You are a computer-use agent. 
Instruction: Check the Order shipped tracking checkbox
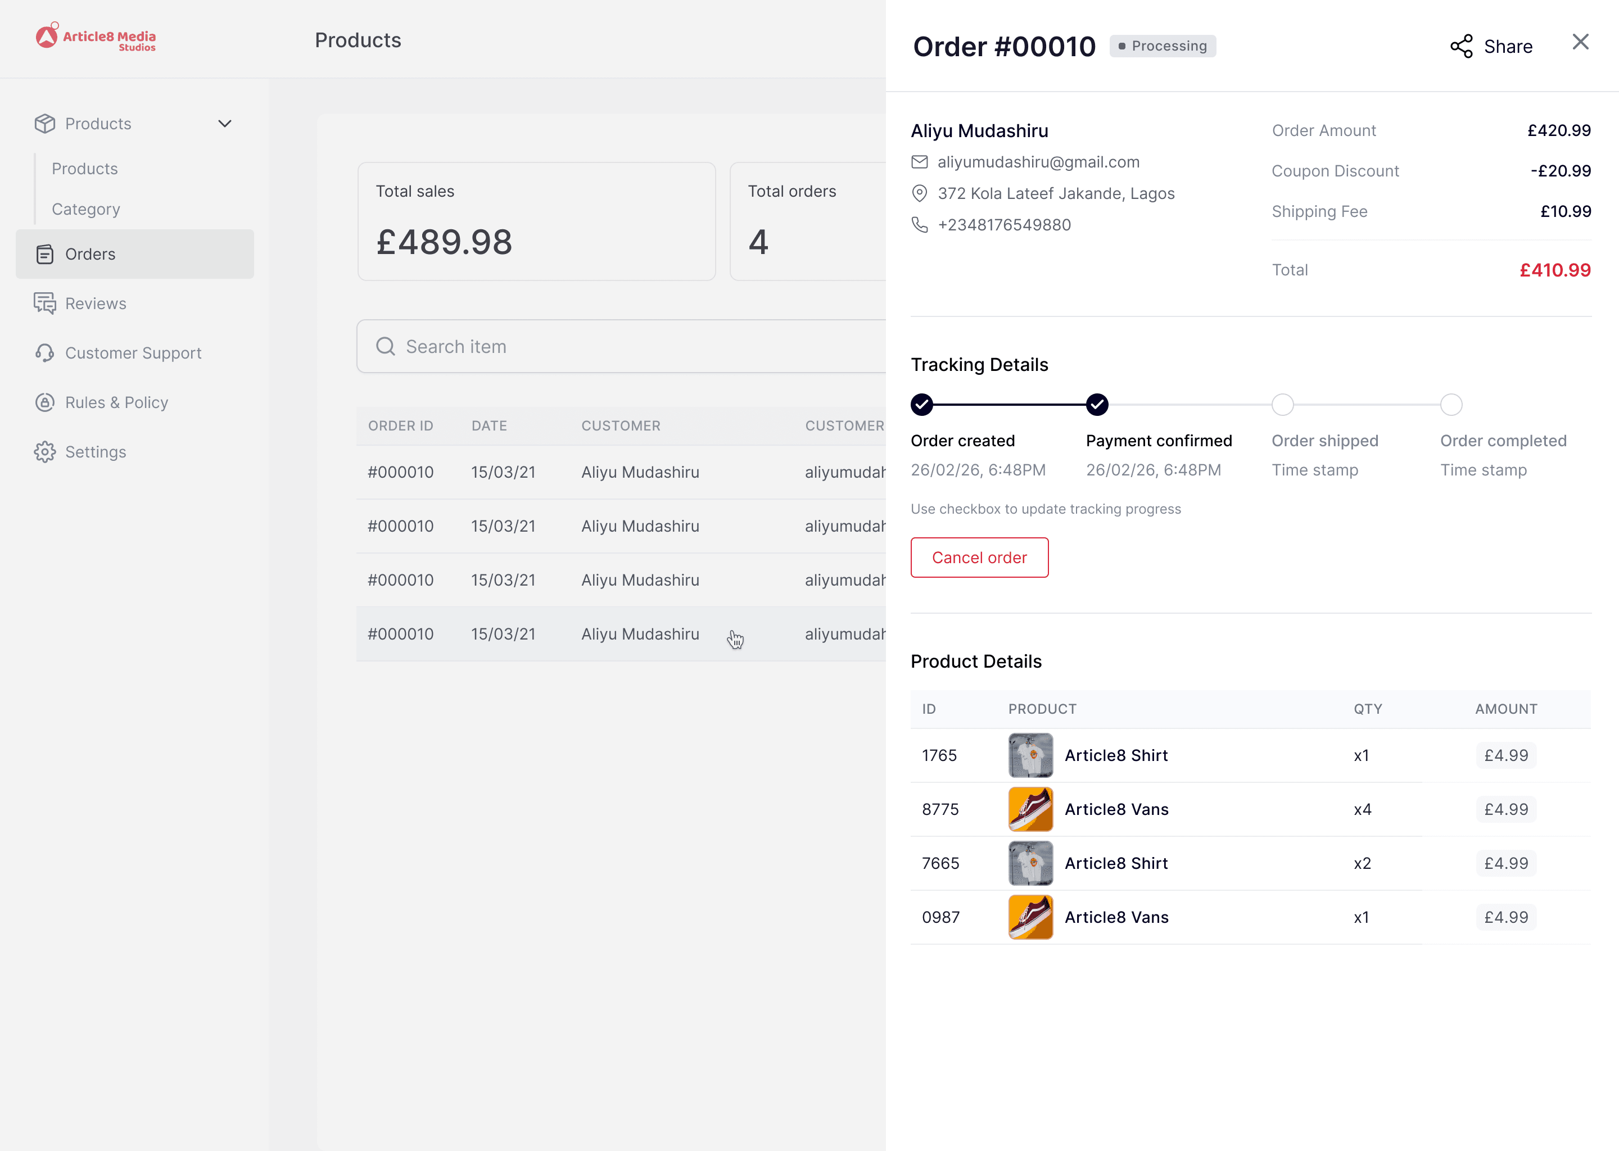click(1282, 405)
